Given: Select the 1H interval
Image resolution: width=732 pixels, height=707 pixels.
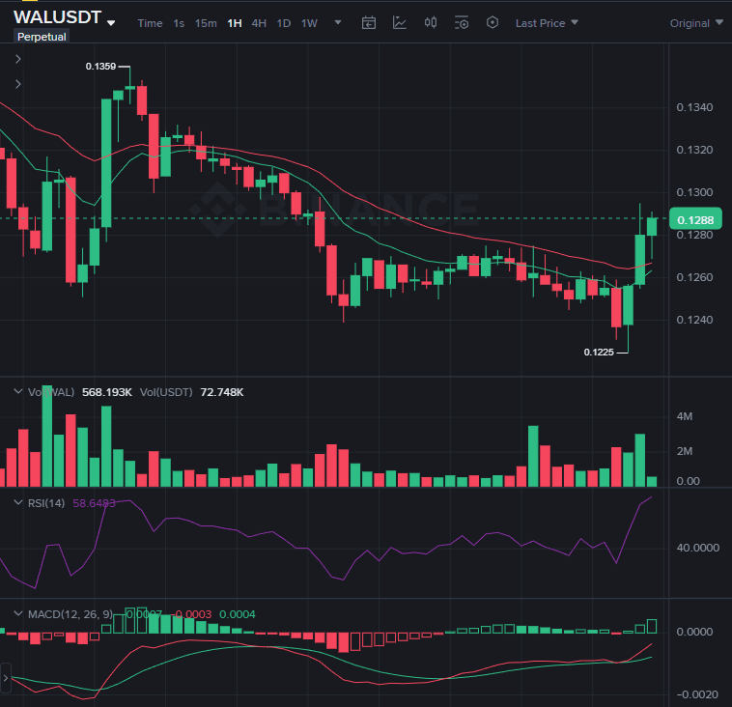Looking at the screenshot, I should (235, 23).
